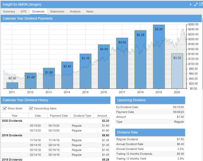The image size is (203, 161).
Task: Click the $260.00 axis label
Action: coord(193,24)
